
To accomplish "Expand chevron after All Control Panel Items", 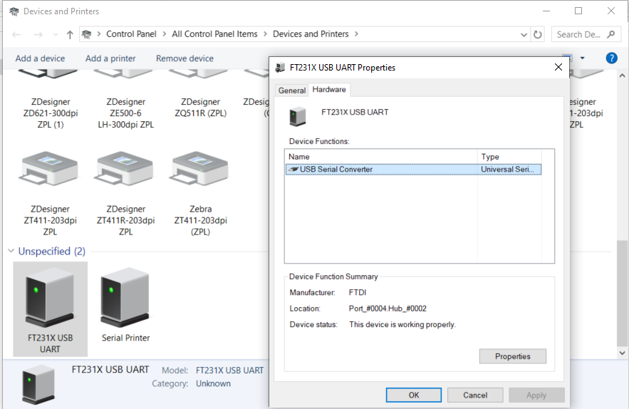I will 265,34.
